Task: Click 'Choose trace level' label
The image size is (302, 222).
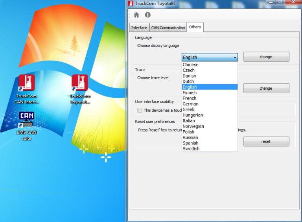Action: point(153,78)
